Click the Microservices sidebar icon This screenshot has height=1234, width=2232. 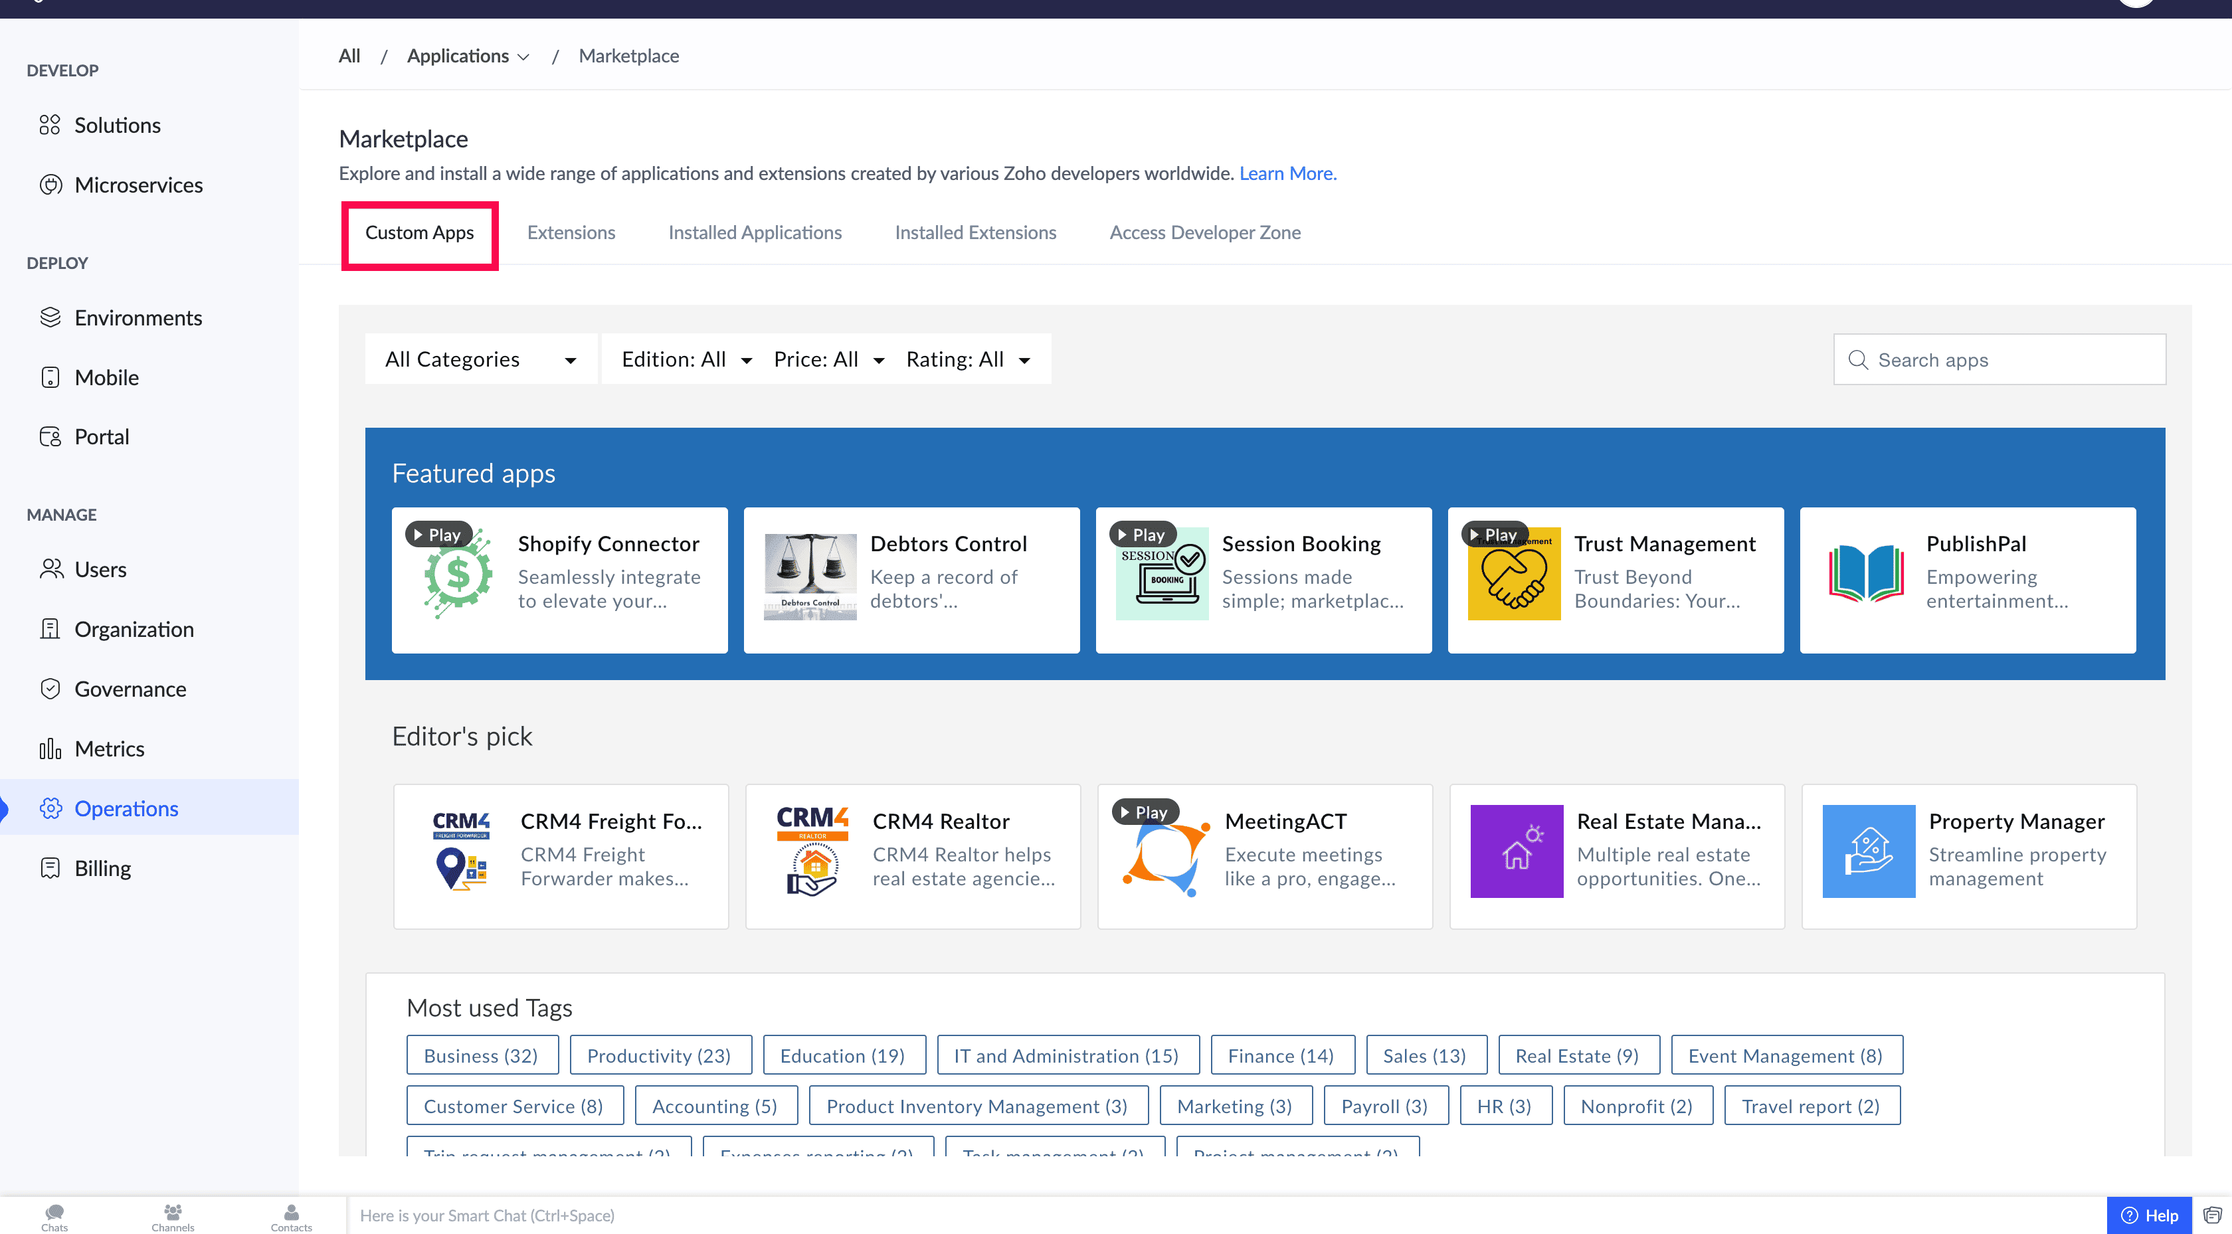point(50,185)
